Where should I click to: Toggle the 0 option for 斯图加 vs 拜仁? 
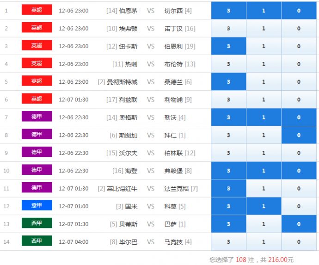point(299,135)
